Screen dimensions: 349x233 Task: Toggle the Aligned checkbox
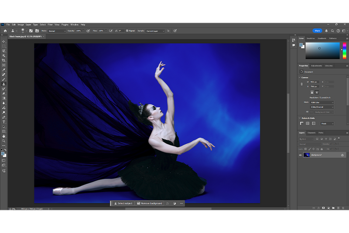pyautogui.click(x=127, y=31)
